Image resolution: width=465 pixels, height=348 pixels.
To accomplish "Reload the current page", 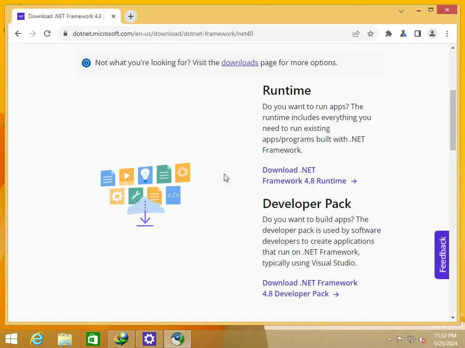I will coord(47,34).
